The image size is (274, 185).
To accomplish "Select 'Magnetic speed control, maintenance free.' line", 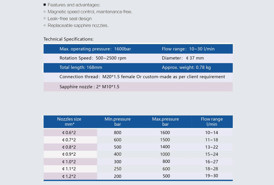I will pos(90,12).
